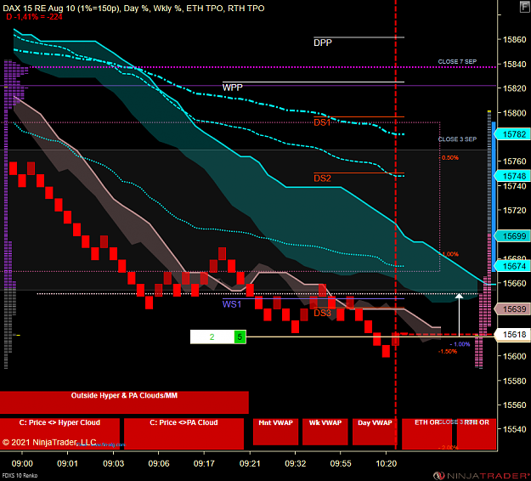Click the 15800 price axis value

514,113
